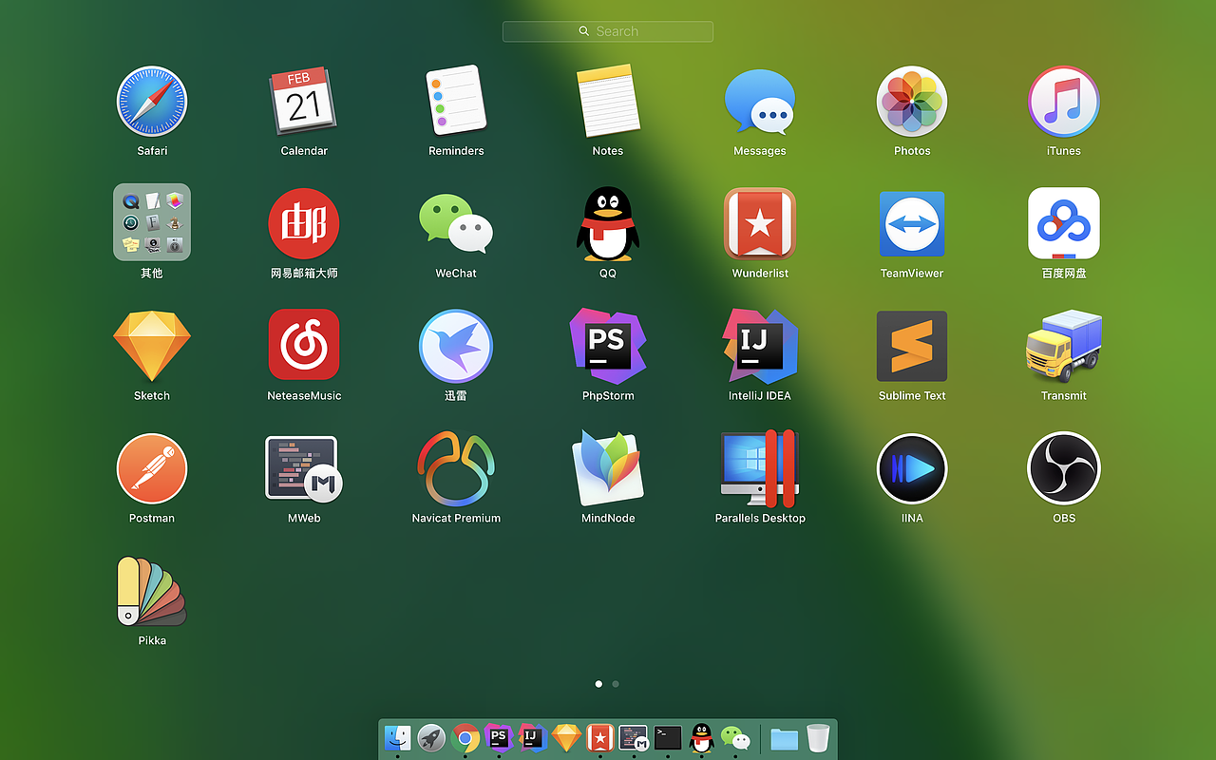The width and height of the screenshot is (1216, 760).
Task: Click the Launchpad Search field
Action: click(x=608, y=31)
